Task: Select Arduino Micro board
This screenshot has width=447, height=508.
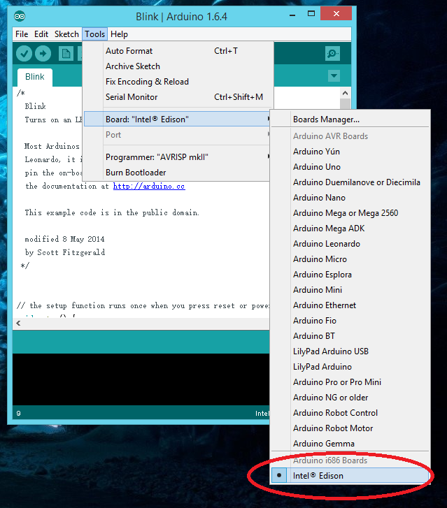Action: click(x=350, y=259)
